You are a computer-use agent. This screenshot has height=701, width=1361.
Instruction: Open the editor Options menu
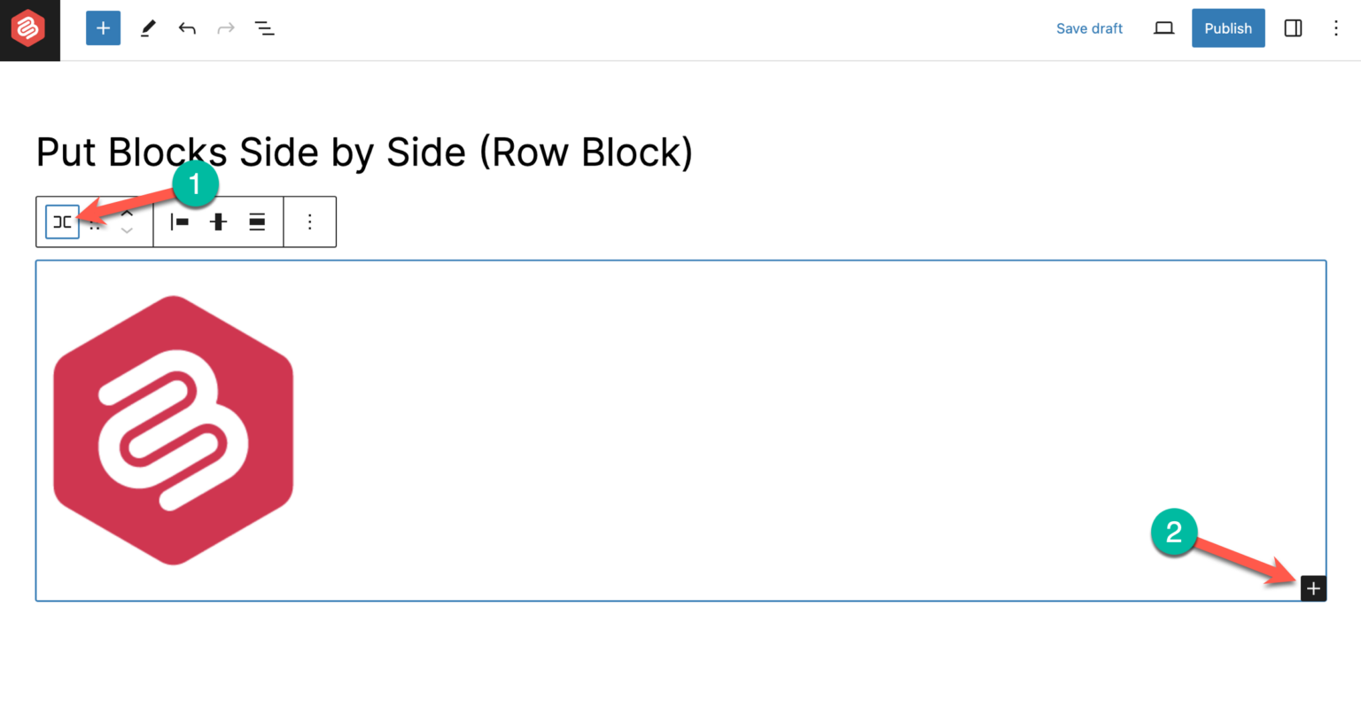[x=1335, y=27]
